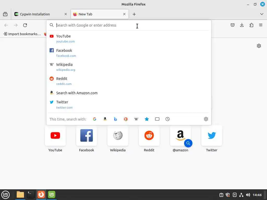
Task: Click the blue Amazon search badge
Action: pos(188,143)
